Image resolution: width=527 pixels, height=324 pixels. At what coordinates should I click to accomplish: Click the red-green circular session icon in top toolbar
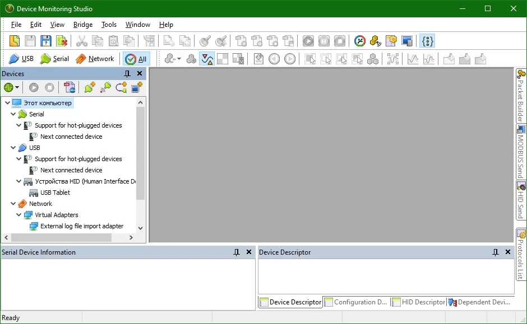tap(359, 41)
